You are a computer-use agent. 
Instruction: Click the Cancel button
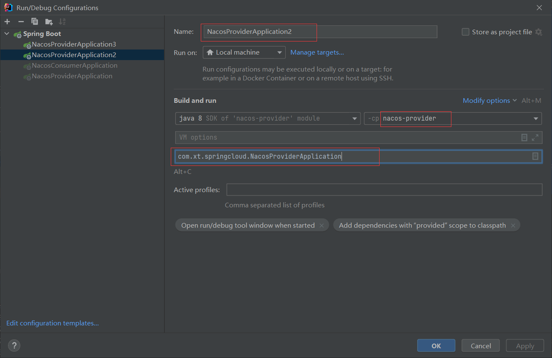point(481,346)
